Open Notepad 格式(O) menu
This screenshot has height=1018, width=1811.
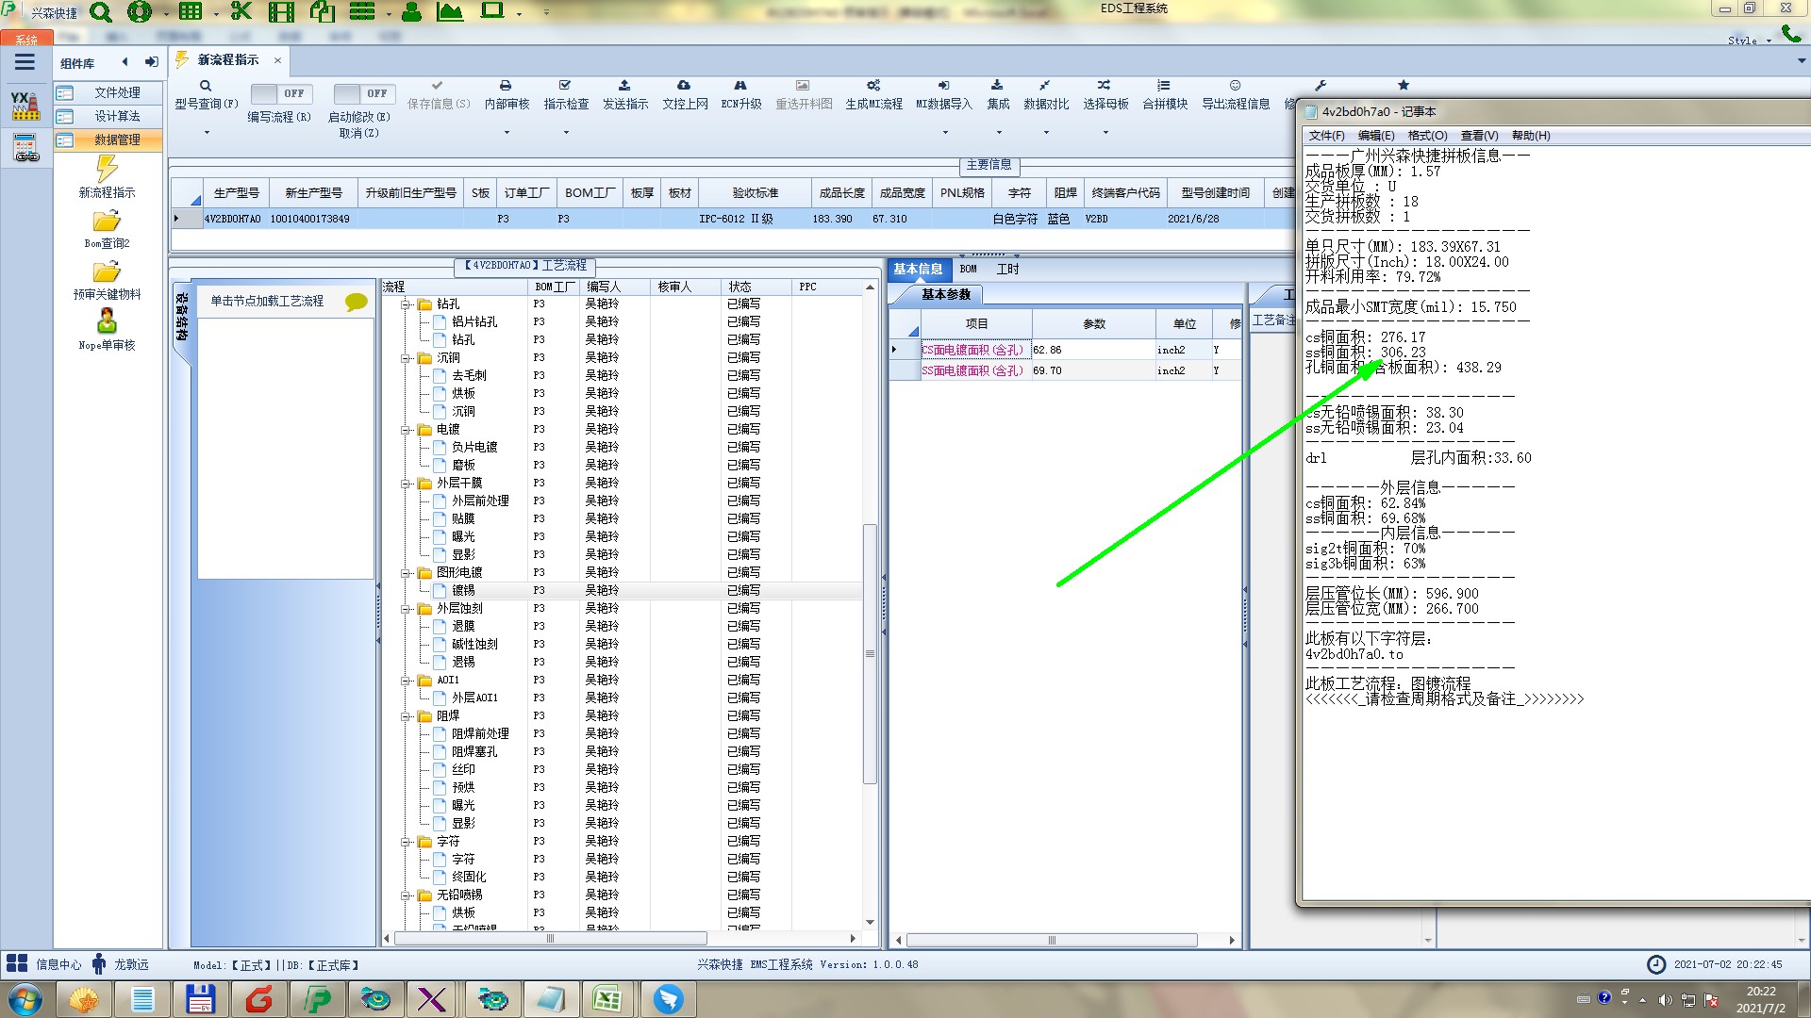point(1426,136)
